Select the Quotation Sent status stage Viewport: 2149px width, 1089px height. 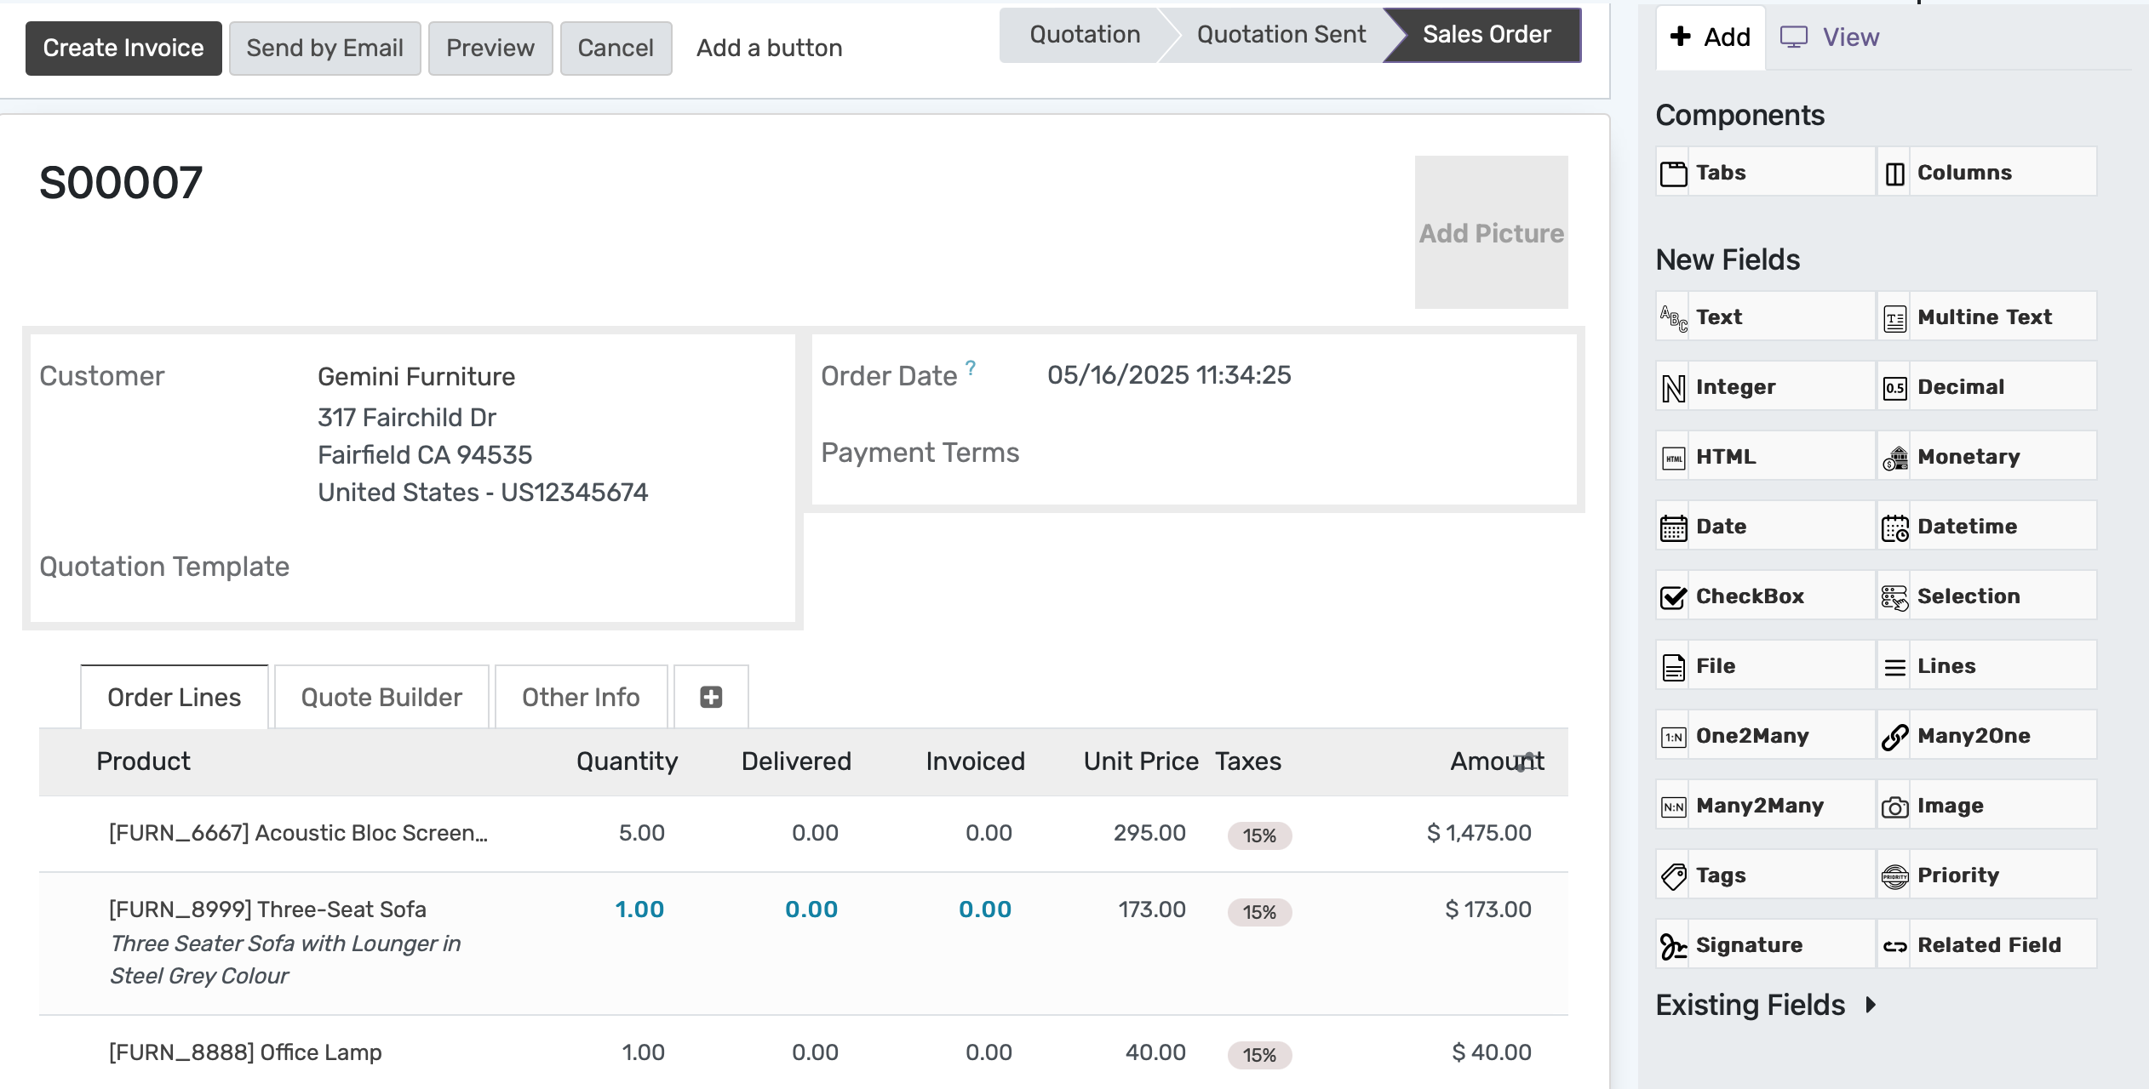click(1281, 35)
